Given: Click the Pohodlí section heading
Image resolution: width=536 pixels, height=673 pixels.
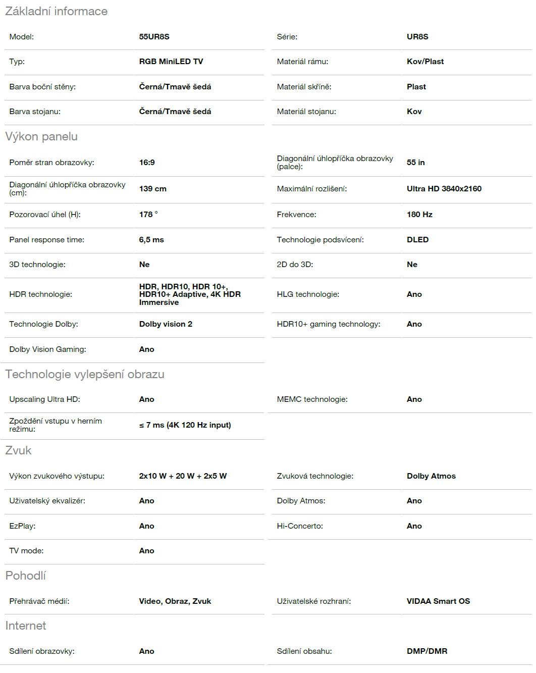Looking at the screenshot, I should pyautogui.click(x=25, y=576).
